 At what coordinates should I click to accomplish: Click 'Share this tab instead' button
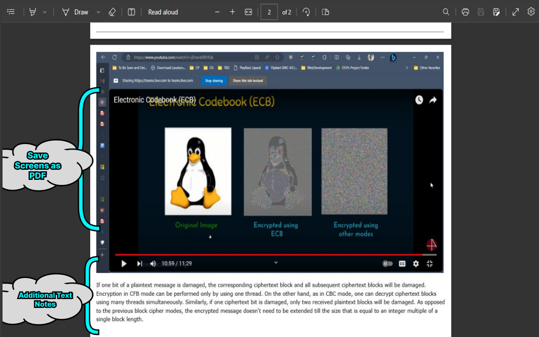(x=248, y=80)
